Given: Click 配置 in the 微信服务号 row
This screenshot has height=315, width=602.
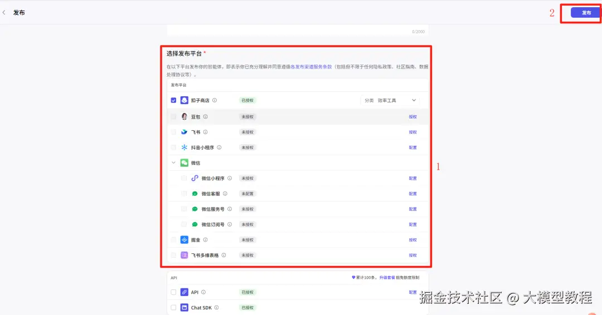Looking at the screenshot, I should [412, 209].
